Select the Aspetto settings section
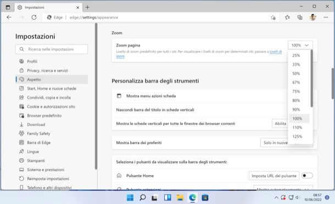Screen dimensions: 335x204 pyautogui.click(x=52, y=79)
